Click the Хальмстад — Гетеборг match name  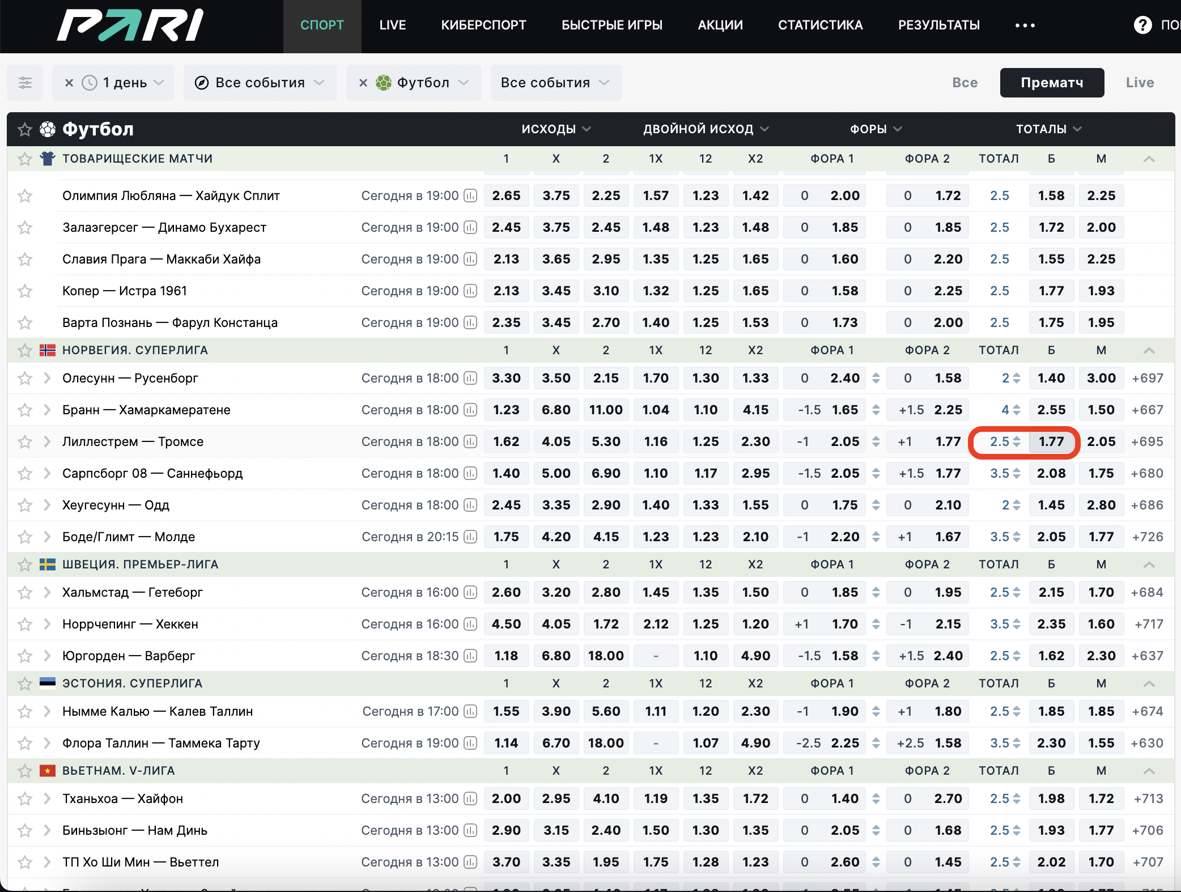click(132, 592)
